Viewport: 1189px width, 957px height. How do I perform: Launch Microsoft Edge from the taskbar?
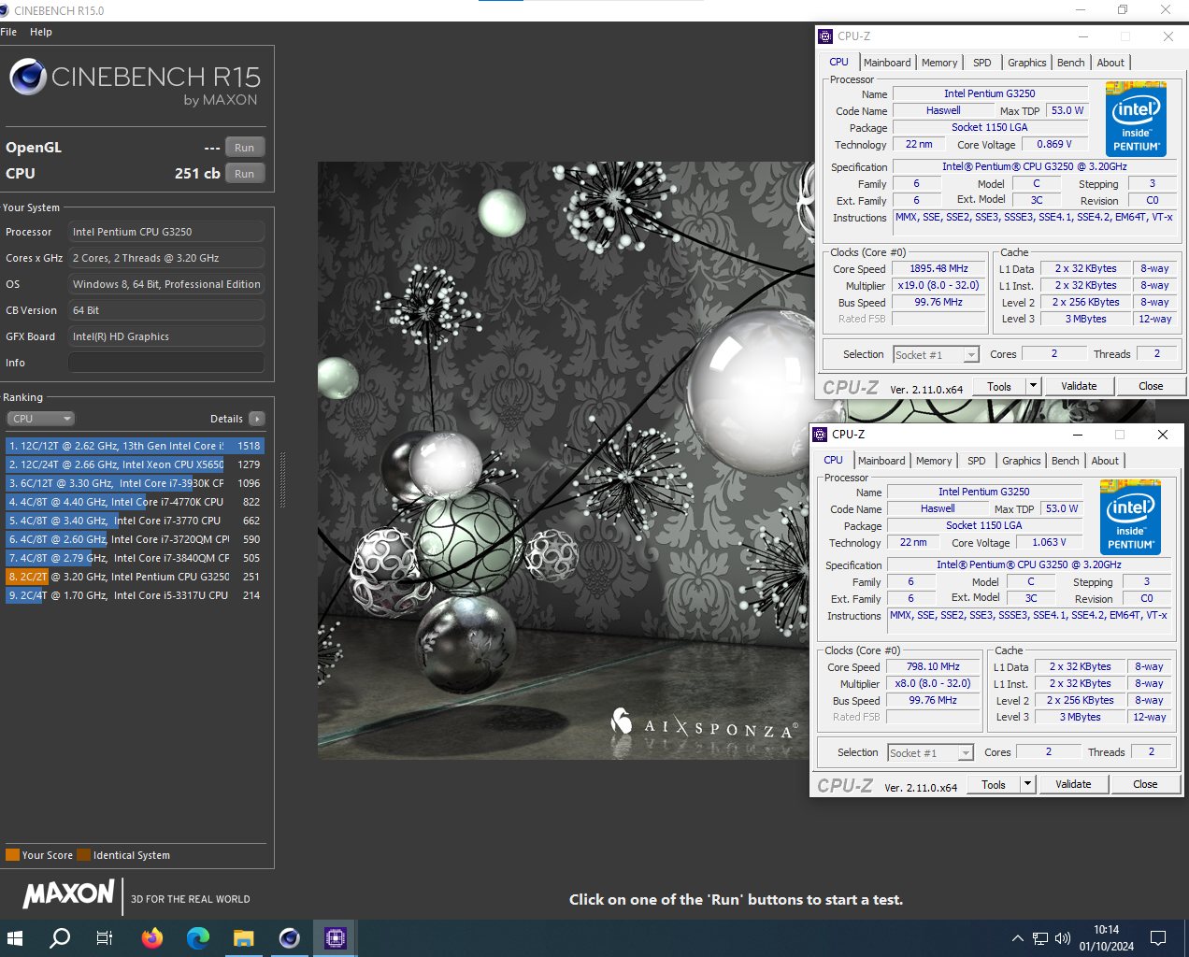(197, 937)
